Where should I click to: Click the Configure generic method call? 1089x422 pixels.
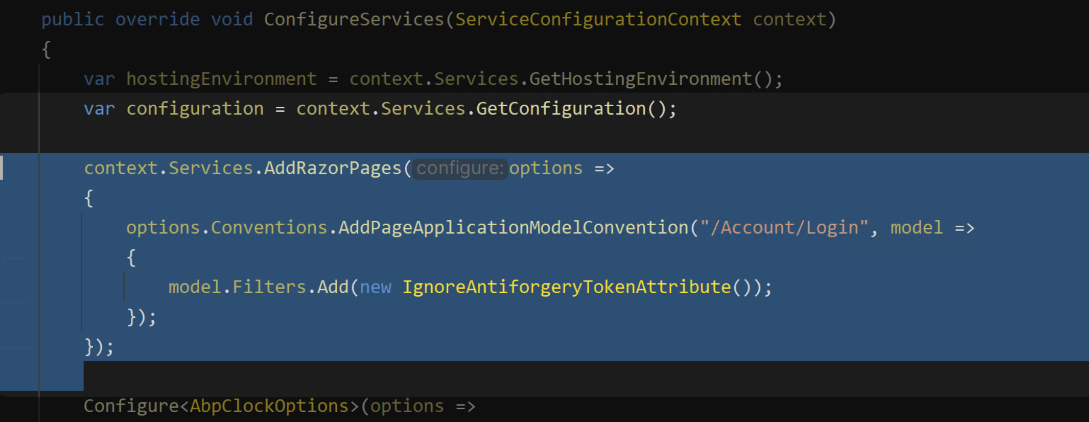pyautogui.click(x=131, y=406)
